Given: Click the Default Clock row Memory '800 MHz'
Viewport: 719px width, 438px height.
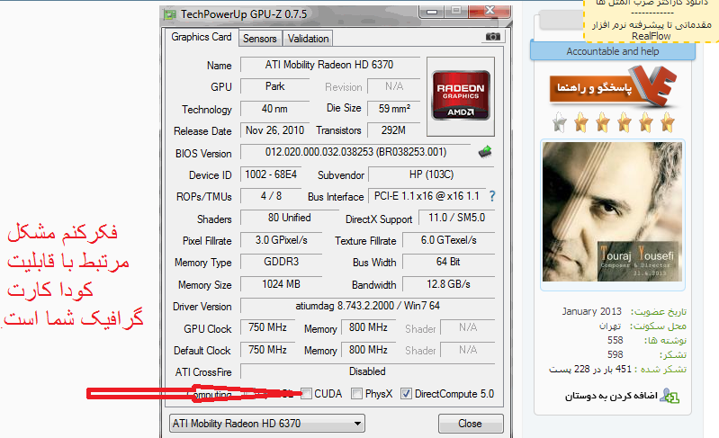Looking at the screenshot, I should click(368, 350).
